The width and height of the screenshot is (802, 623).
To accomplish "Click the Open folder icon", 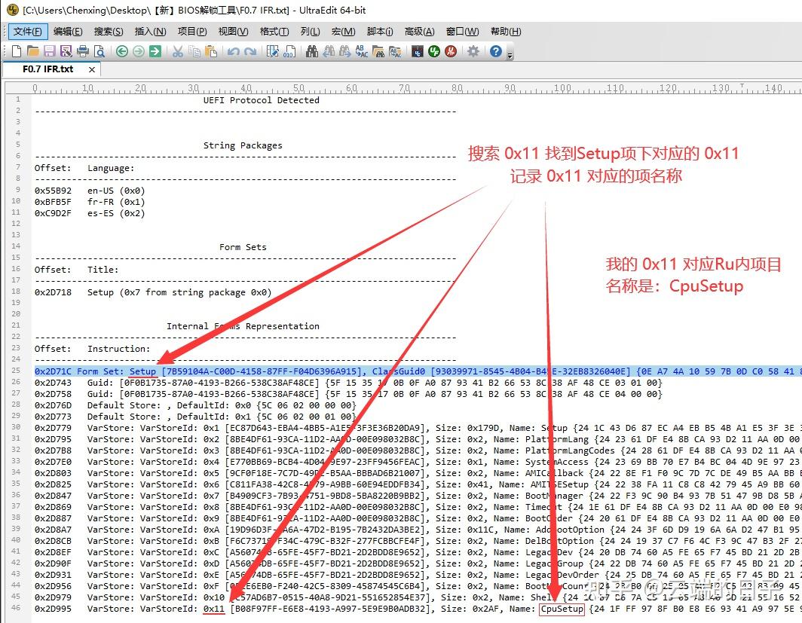I will 32,51.
